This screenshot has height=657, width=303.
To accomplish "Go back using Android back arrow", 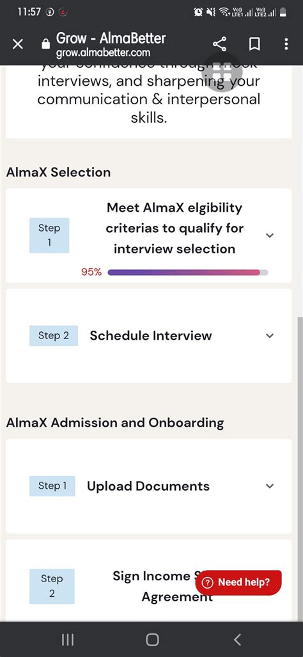I will [x=237, y=639].
